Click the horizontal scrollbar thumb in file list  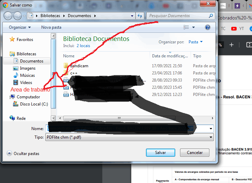tap(119, 118)
